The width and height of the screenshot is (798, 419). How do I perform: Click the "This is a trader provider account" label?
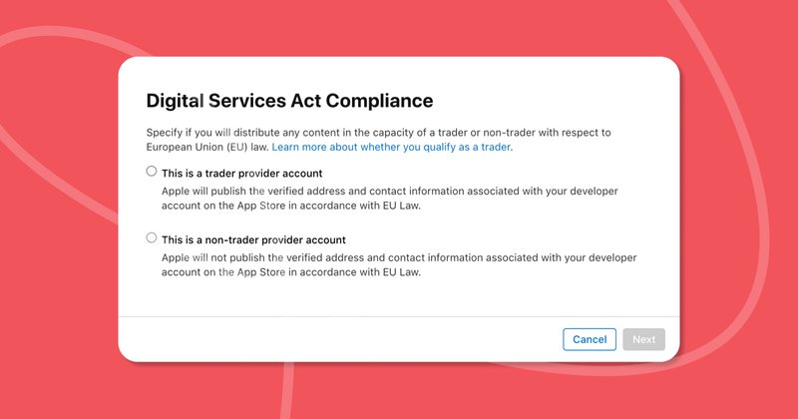click(x=241, y=174)
